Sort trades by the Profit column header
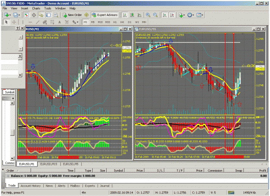This screenshot has width=270, height=196. 256,170
